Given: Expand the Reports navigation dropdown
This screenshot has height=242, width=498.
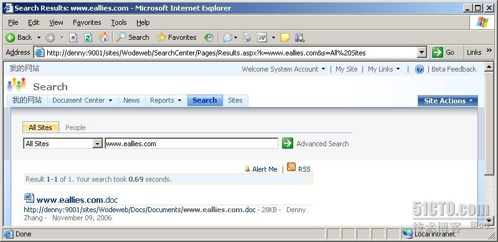Looking at the screenshot, I should coord(179,100).
